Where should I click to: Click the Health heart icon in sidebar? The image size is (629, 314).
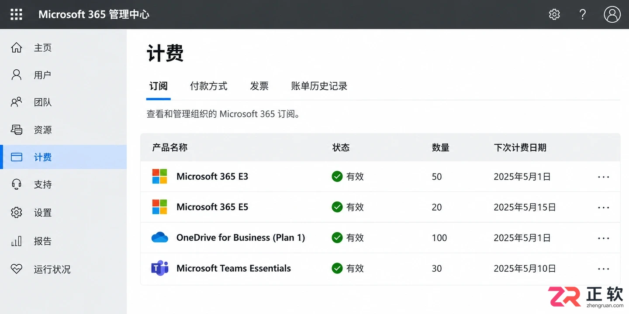(17, 269)
